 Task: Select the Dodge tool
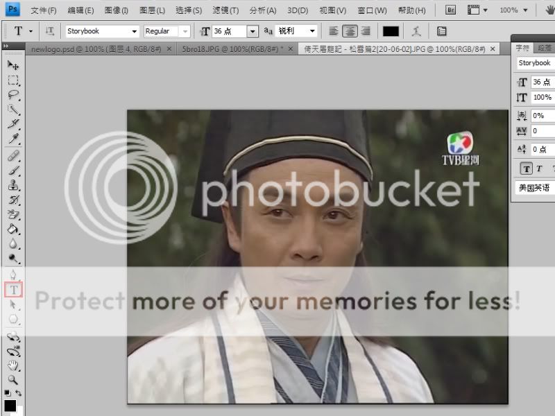click(x=13, y=259)
